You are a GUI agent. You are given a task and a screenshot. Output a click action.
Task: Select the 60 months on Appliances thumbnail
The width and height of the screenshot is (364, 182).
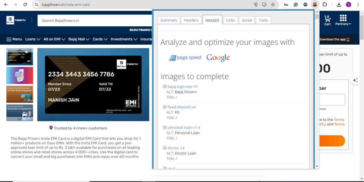pyautogui.click(x=20, y=113)
